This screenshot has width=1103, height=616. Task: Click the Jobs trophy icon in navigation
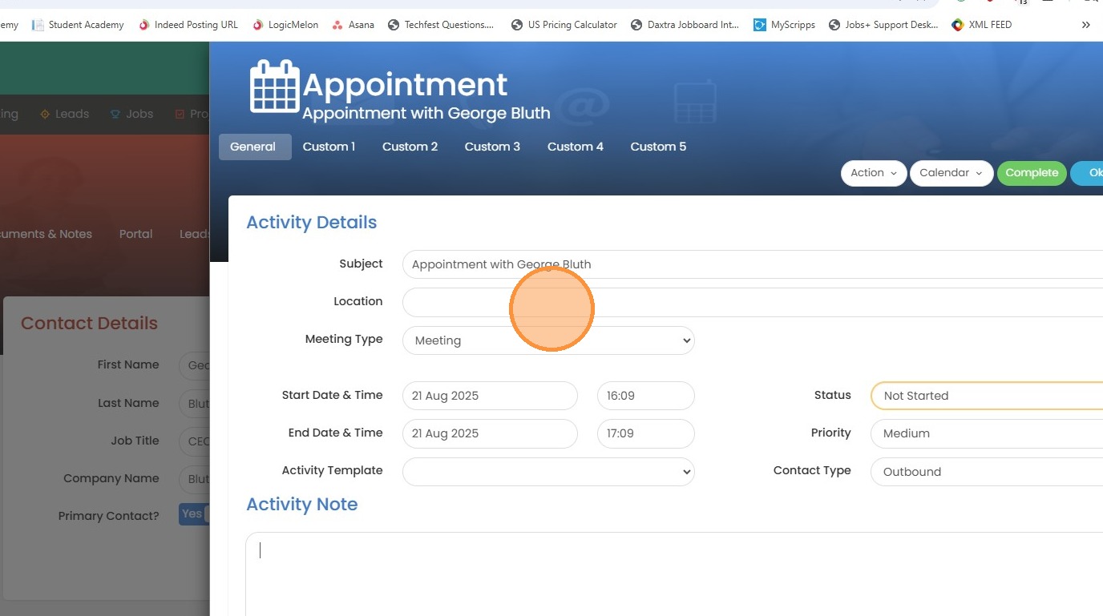tap(115, 114)
